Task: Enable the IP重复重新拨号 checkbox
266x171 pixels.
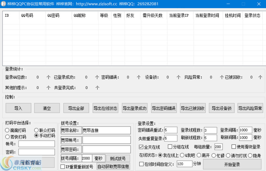Action: 62,166
